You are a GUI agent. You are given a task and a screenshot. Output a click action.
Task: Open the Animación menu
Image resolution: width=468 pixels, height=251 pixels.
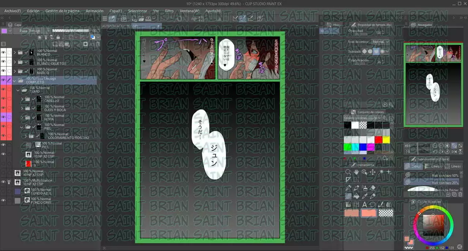(94, 11)
